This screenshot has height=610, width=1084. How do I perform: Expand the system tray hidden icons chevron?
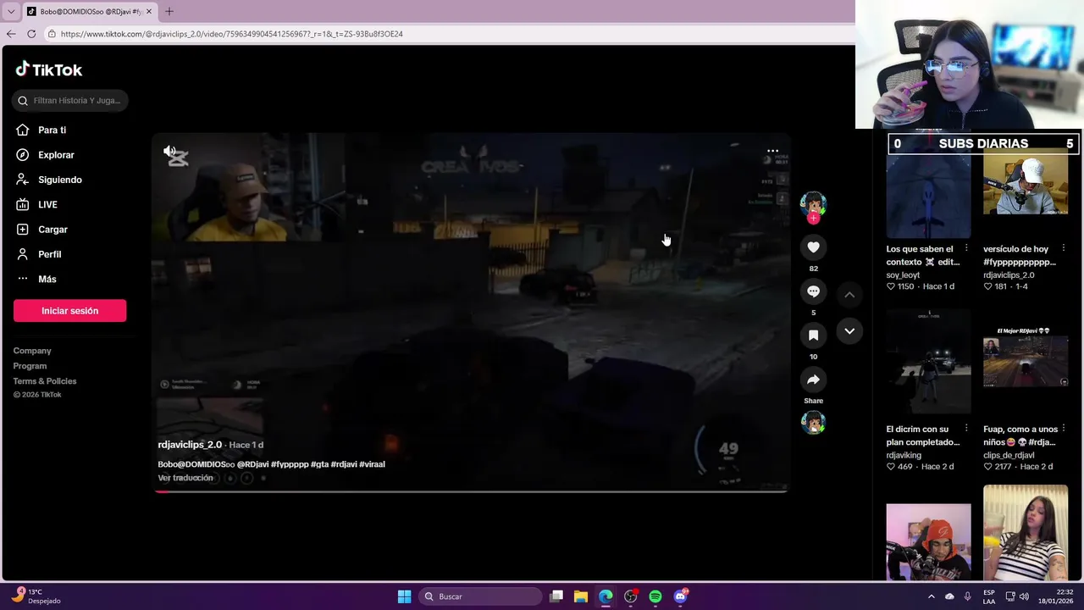931,596
